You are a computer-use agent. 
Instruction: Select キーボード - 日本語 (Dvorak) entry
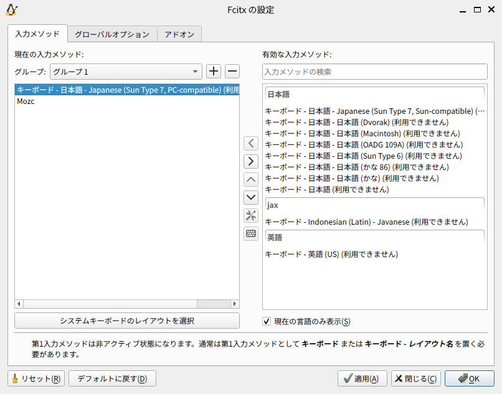pyautogui.click(x=374, y=122)
